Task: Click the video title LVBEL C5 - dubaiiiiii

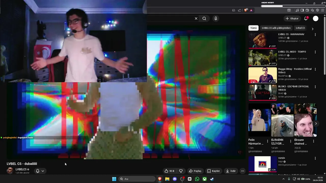Action: coord(22,164)
